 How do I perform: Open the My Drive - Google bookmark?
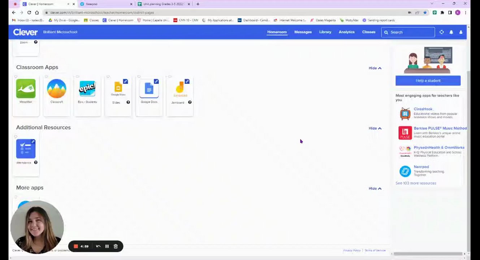[64, 20]
